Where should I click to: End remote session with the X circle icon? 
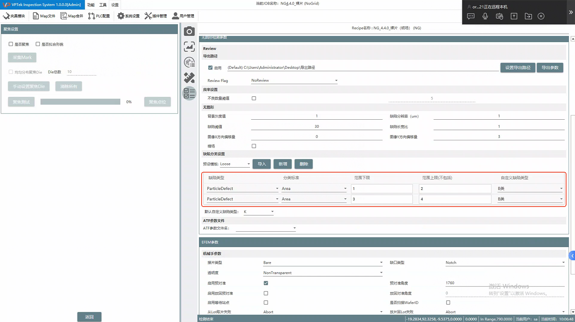tap(541, 16)
